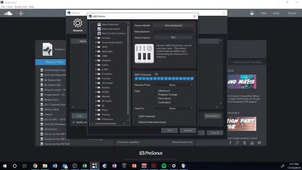Open the Help menu

pyautogui.click(x=32, y=7)
